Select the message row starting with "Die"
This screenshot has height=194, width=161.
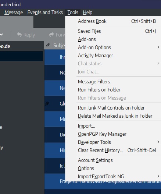pyautogui.click(x=55, y=135)
